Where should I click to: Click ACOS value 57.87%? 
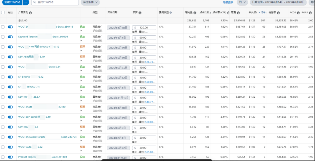tap(294, 147)
